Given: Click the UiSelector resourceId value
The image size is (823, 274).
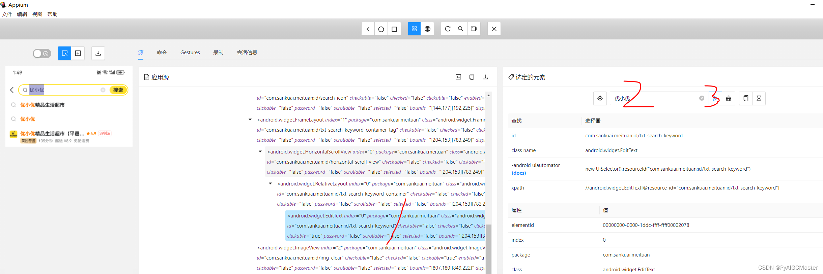Looking at the screenshot, I should point(668,169).
